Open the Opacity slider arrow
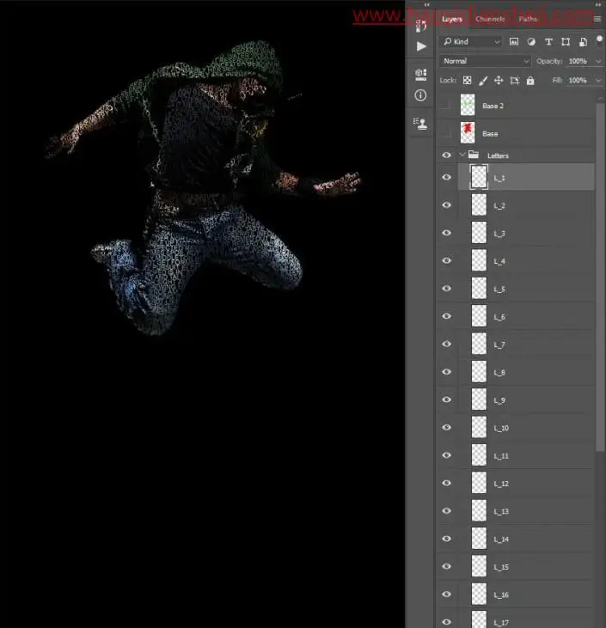The height and width of the screenshot is (628, 606). pyautogui.click(x=598, y=61)
